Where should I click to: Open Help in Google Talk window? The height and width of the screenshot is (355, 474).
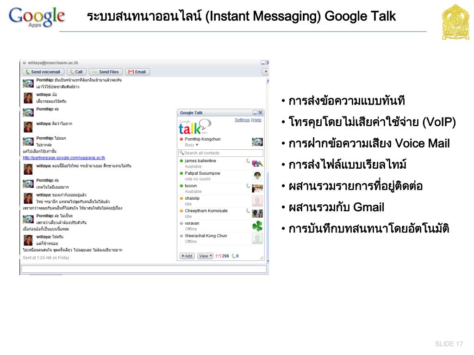pyautogui.click(x=257, y=120)
